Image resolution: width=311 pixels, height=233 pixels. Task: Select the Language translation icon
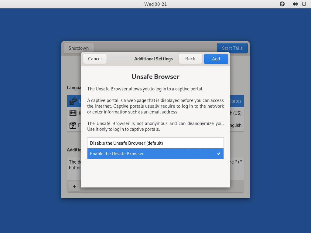tap(73, 101)
